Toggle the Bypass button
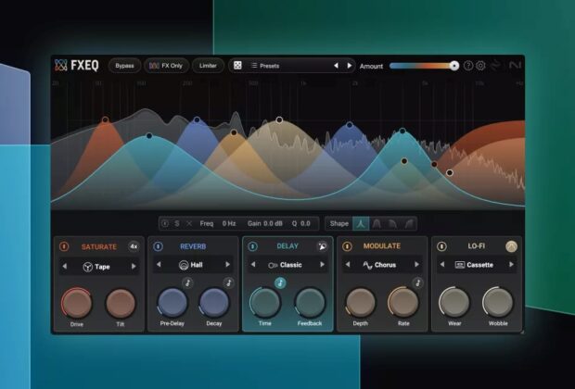Image resolution: width=575 pixels, height=389 pixels. tap(124, 66)
